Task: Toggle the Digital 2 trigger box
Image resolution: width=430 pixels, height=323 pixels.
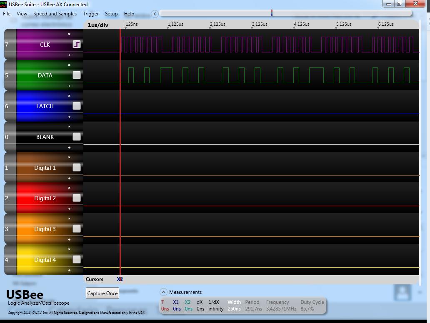Action: pyautogui.click(x=77, y=198)
